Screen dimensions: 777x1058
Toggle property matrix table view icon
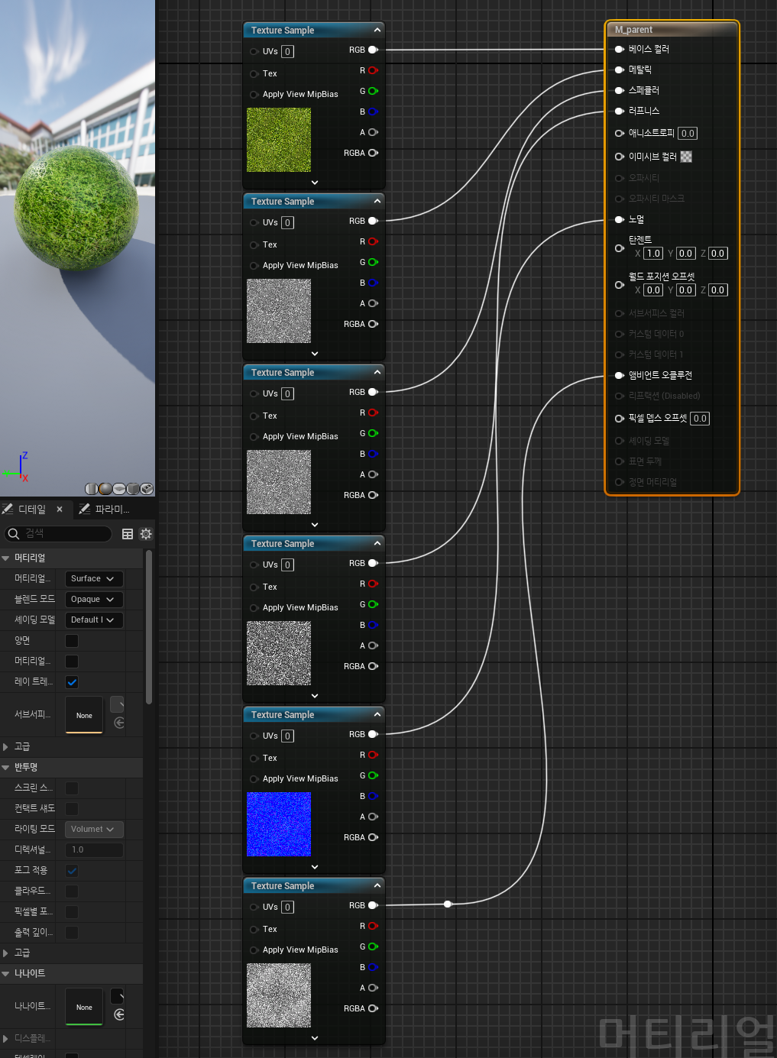point(128,534)
